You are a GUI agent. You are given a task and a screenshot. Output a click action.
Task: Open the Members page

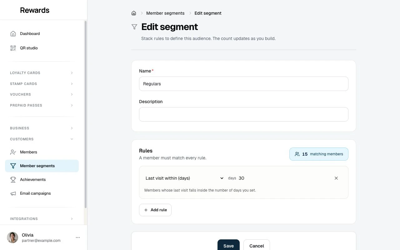[42, 152]
